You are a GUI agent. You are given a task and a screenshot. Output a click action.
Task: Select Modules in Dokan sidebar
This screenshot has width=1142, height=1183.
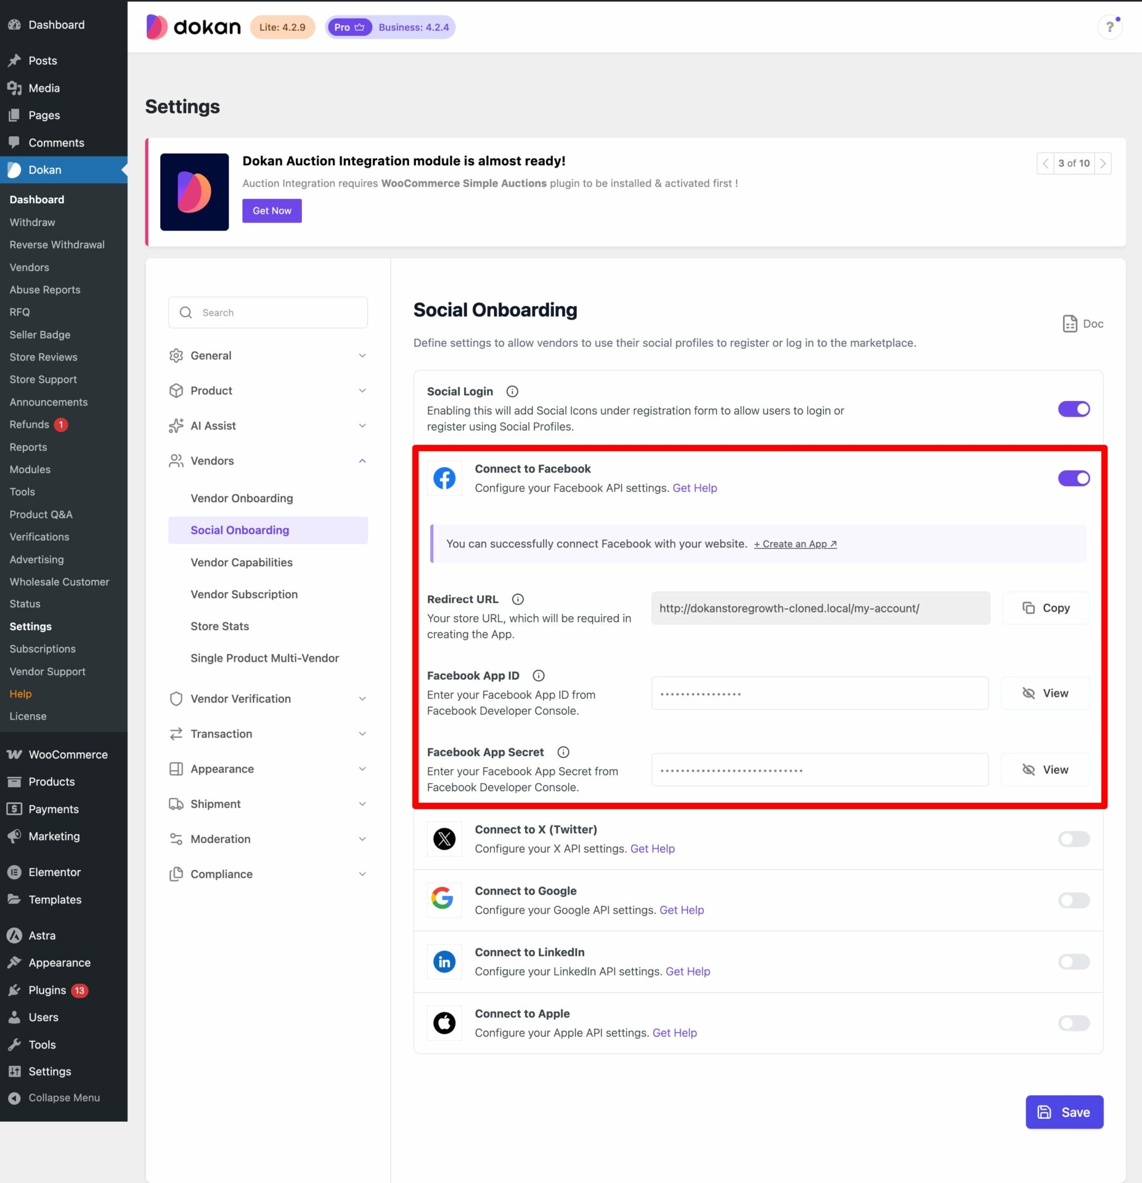(x=30, y=470)
